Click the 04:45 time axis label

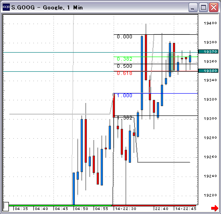(61, 209)
